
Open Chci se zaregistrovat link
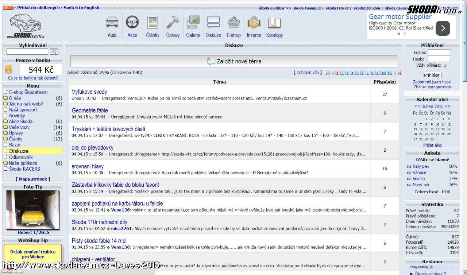click(432, 87)
